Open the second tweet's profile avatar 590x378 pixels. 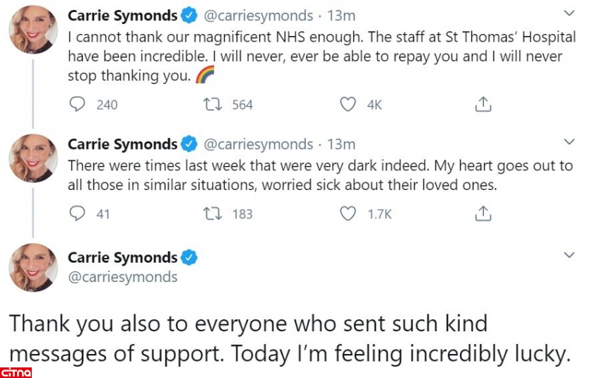33,158
